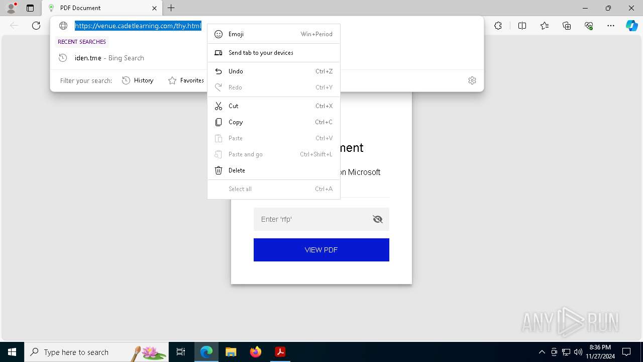Screen dimensions: 643x362
Task: Open volume control tray icon
Action: pyautogui.click(x=578, y=352)
